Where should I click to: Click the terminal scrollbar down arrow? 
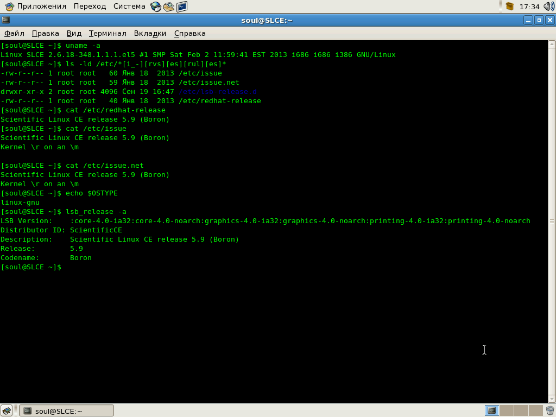point(552,399)
